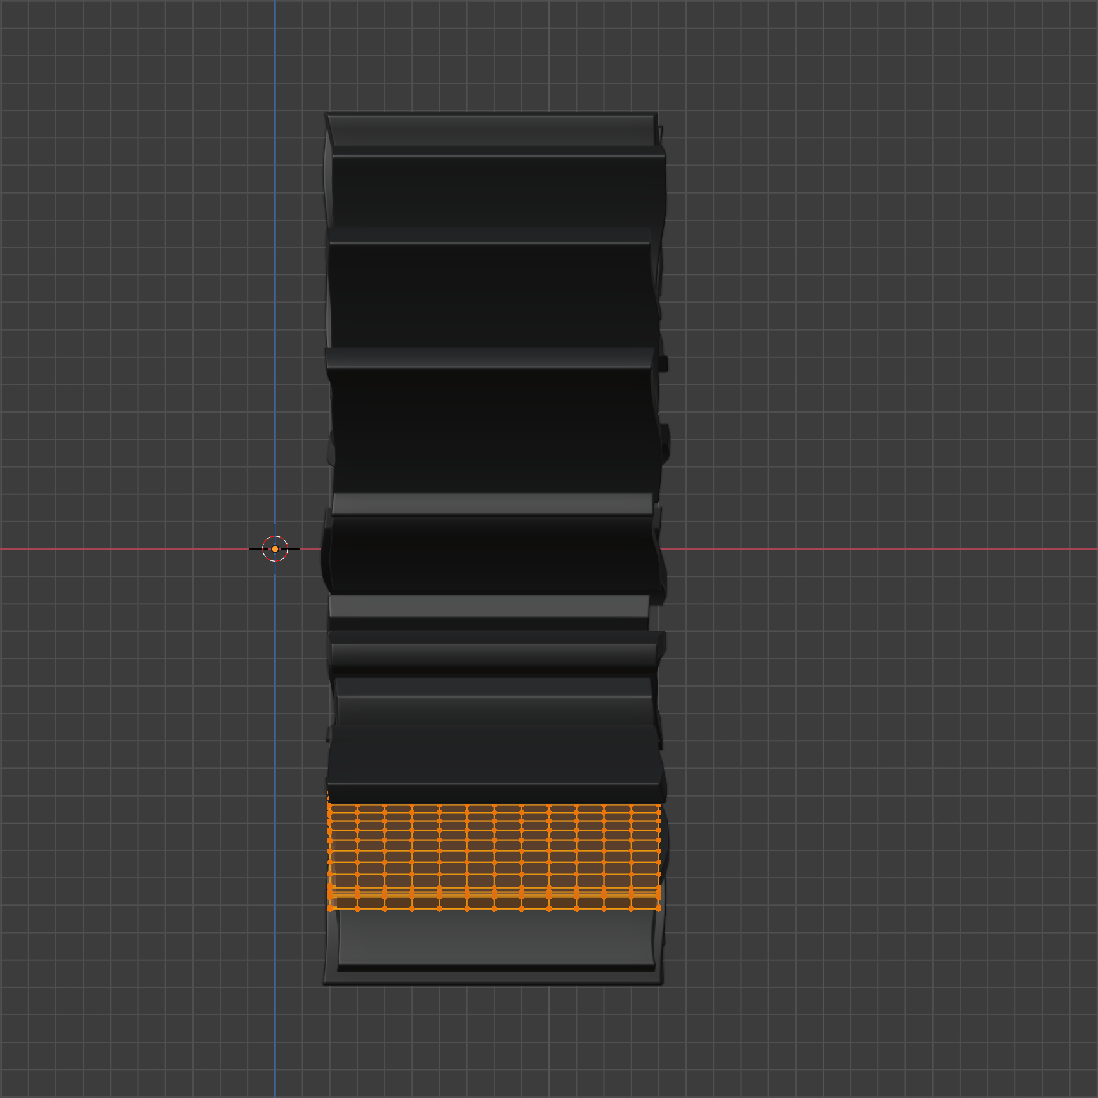
Task: Click the light gray strip just below red axis
Action: (489, 606)
